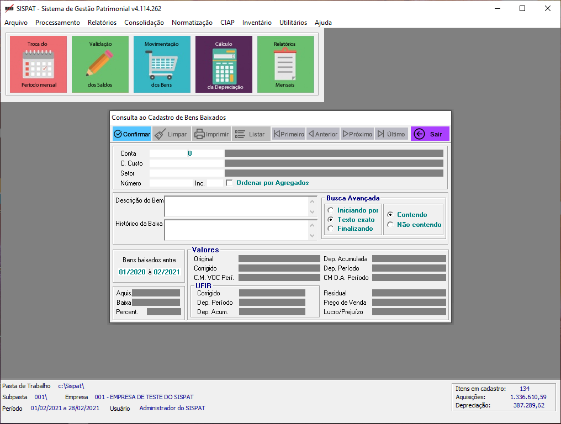Exit the dialog with the Sair button
Screen dimensions: 561x424
430,134
